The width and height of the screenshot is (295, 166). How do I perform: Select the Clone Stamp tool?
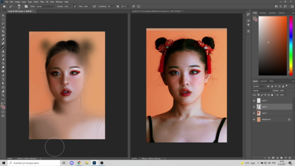(3, 51)
